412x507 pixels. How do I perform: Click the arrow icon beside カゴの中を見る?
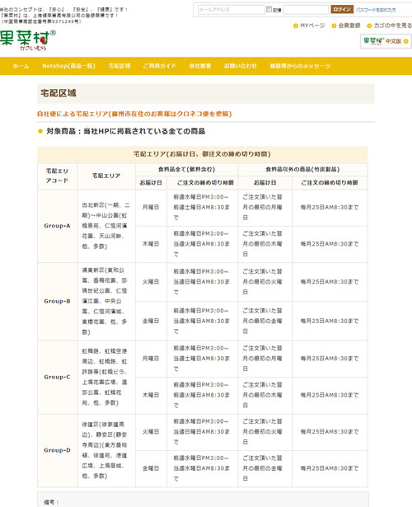coord(369,26)
